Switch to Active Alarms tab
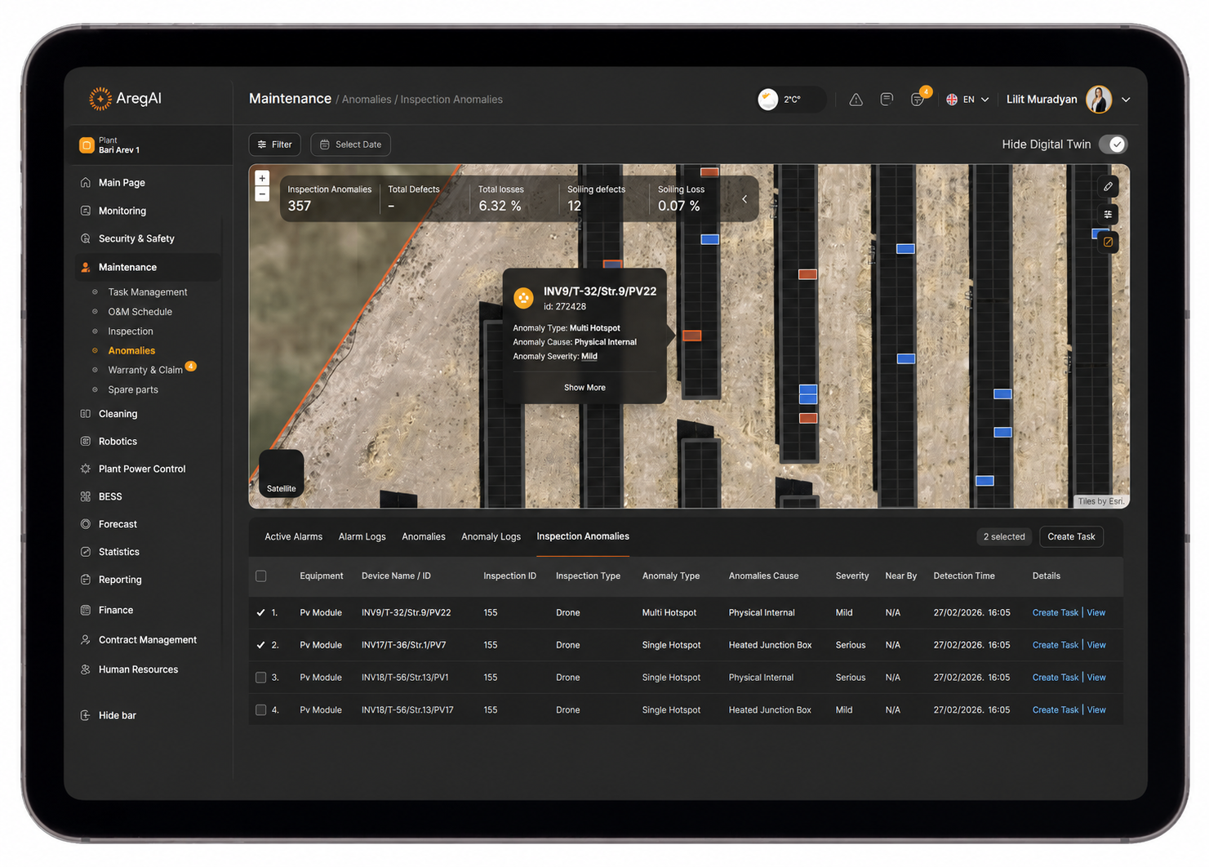This screenshot has height=867, width=1209. [293, 537]
